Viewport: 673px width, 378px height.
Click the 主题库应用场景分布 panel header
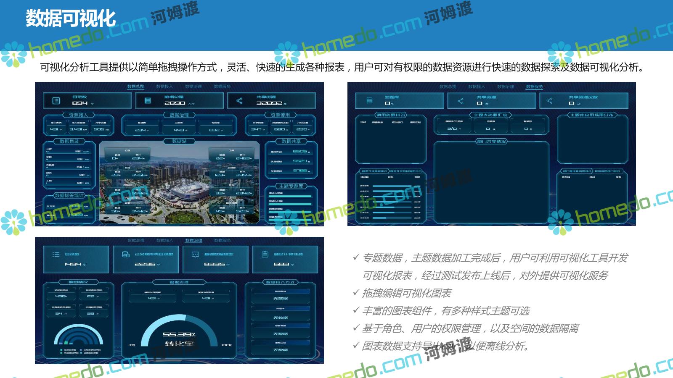pyautogui.click(x=591, y=115)
